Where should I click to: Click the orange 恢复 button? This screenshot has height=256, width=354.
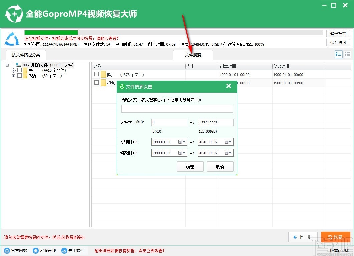[x=336, y=237]
